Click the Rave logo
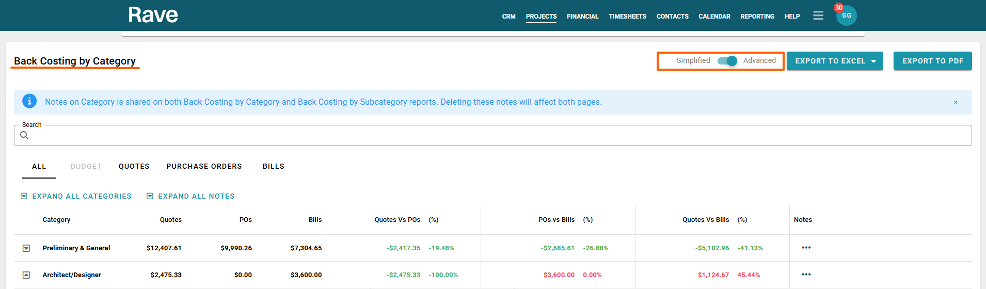The width and height of the screenshot is (986, 289). (x=153, y=15)
